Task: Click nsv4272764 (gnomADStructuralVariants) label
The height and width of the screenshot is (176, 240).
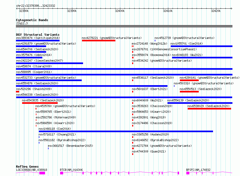Action: pos(162,146)
